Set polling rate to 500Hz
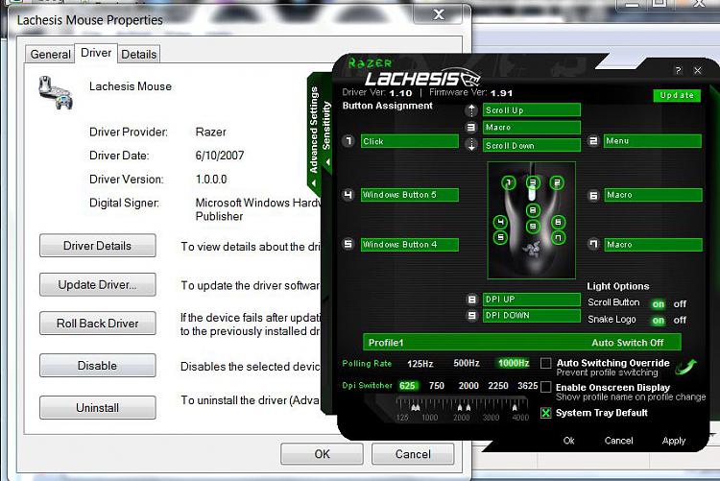 (467, 363)
